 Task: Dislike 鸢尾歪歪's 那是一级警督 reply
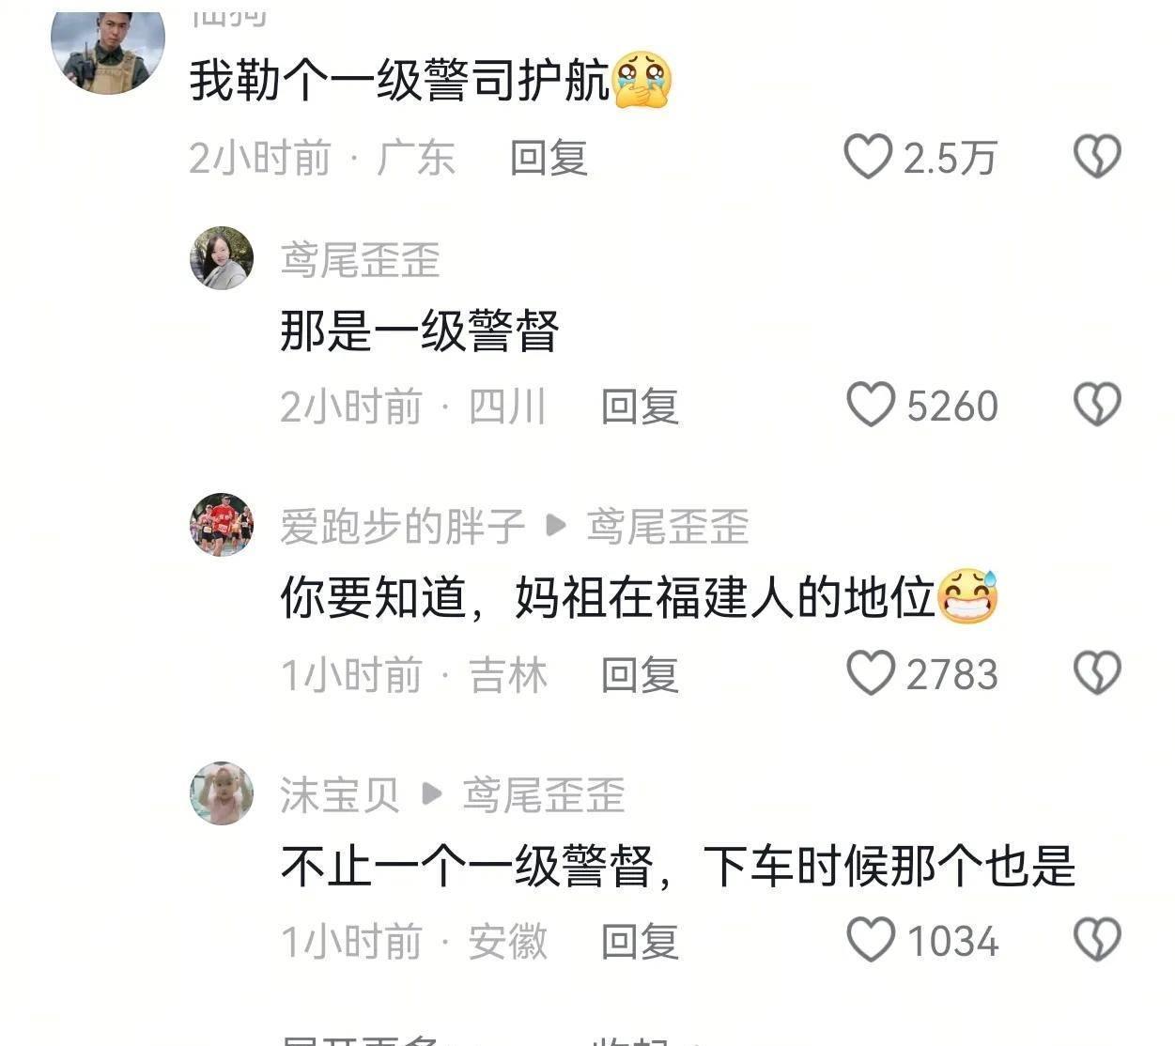point(1097,405)
